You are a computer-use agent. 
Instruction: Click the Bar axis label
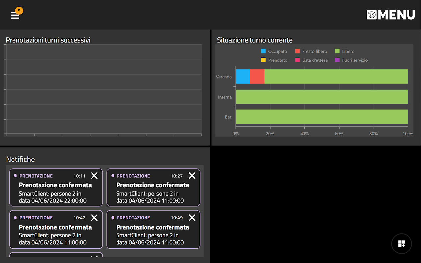point(228,117)
